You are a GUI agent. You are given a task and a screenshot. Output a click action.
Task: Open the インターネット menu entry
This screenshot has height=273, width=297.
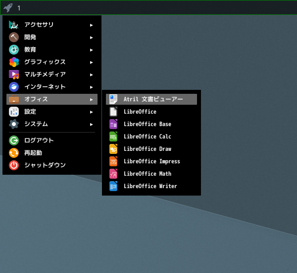(x=52, y=87)
